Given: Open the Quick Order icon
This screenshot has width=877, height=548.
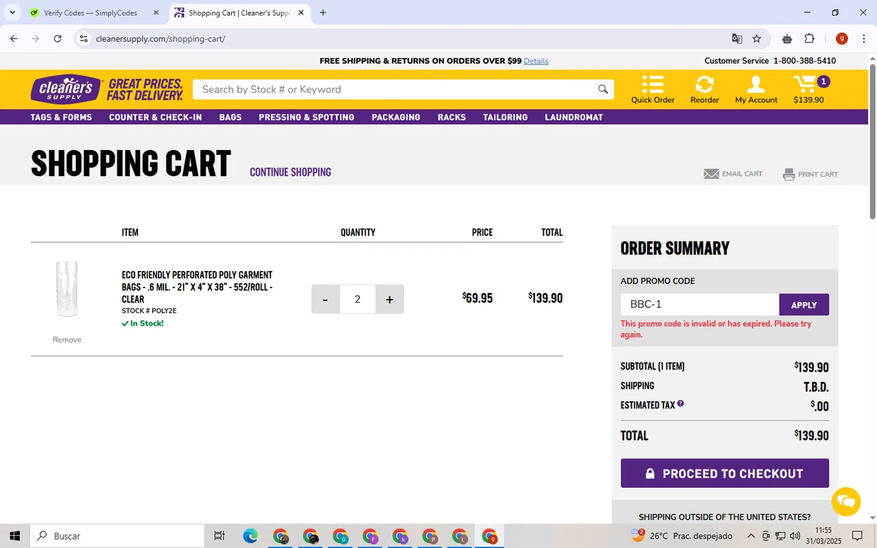Looking at the screenshot, I should [x=652, y=89].
